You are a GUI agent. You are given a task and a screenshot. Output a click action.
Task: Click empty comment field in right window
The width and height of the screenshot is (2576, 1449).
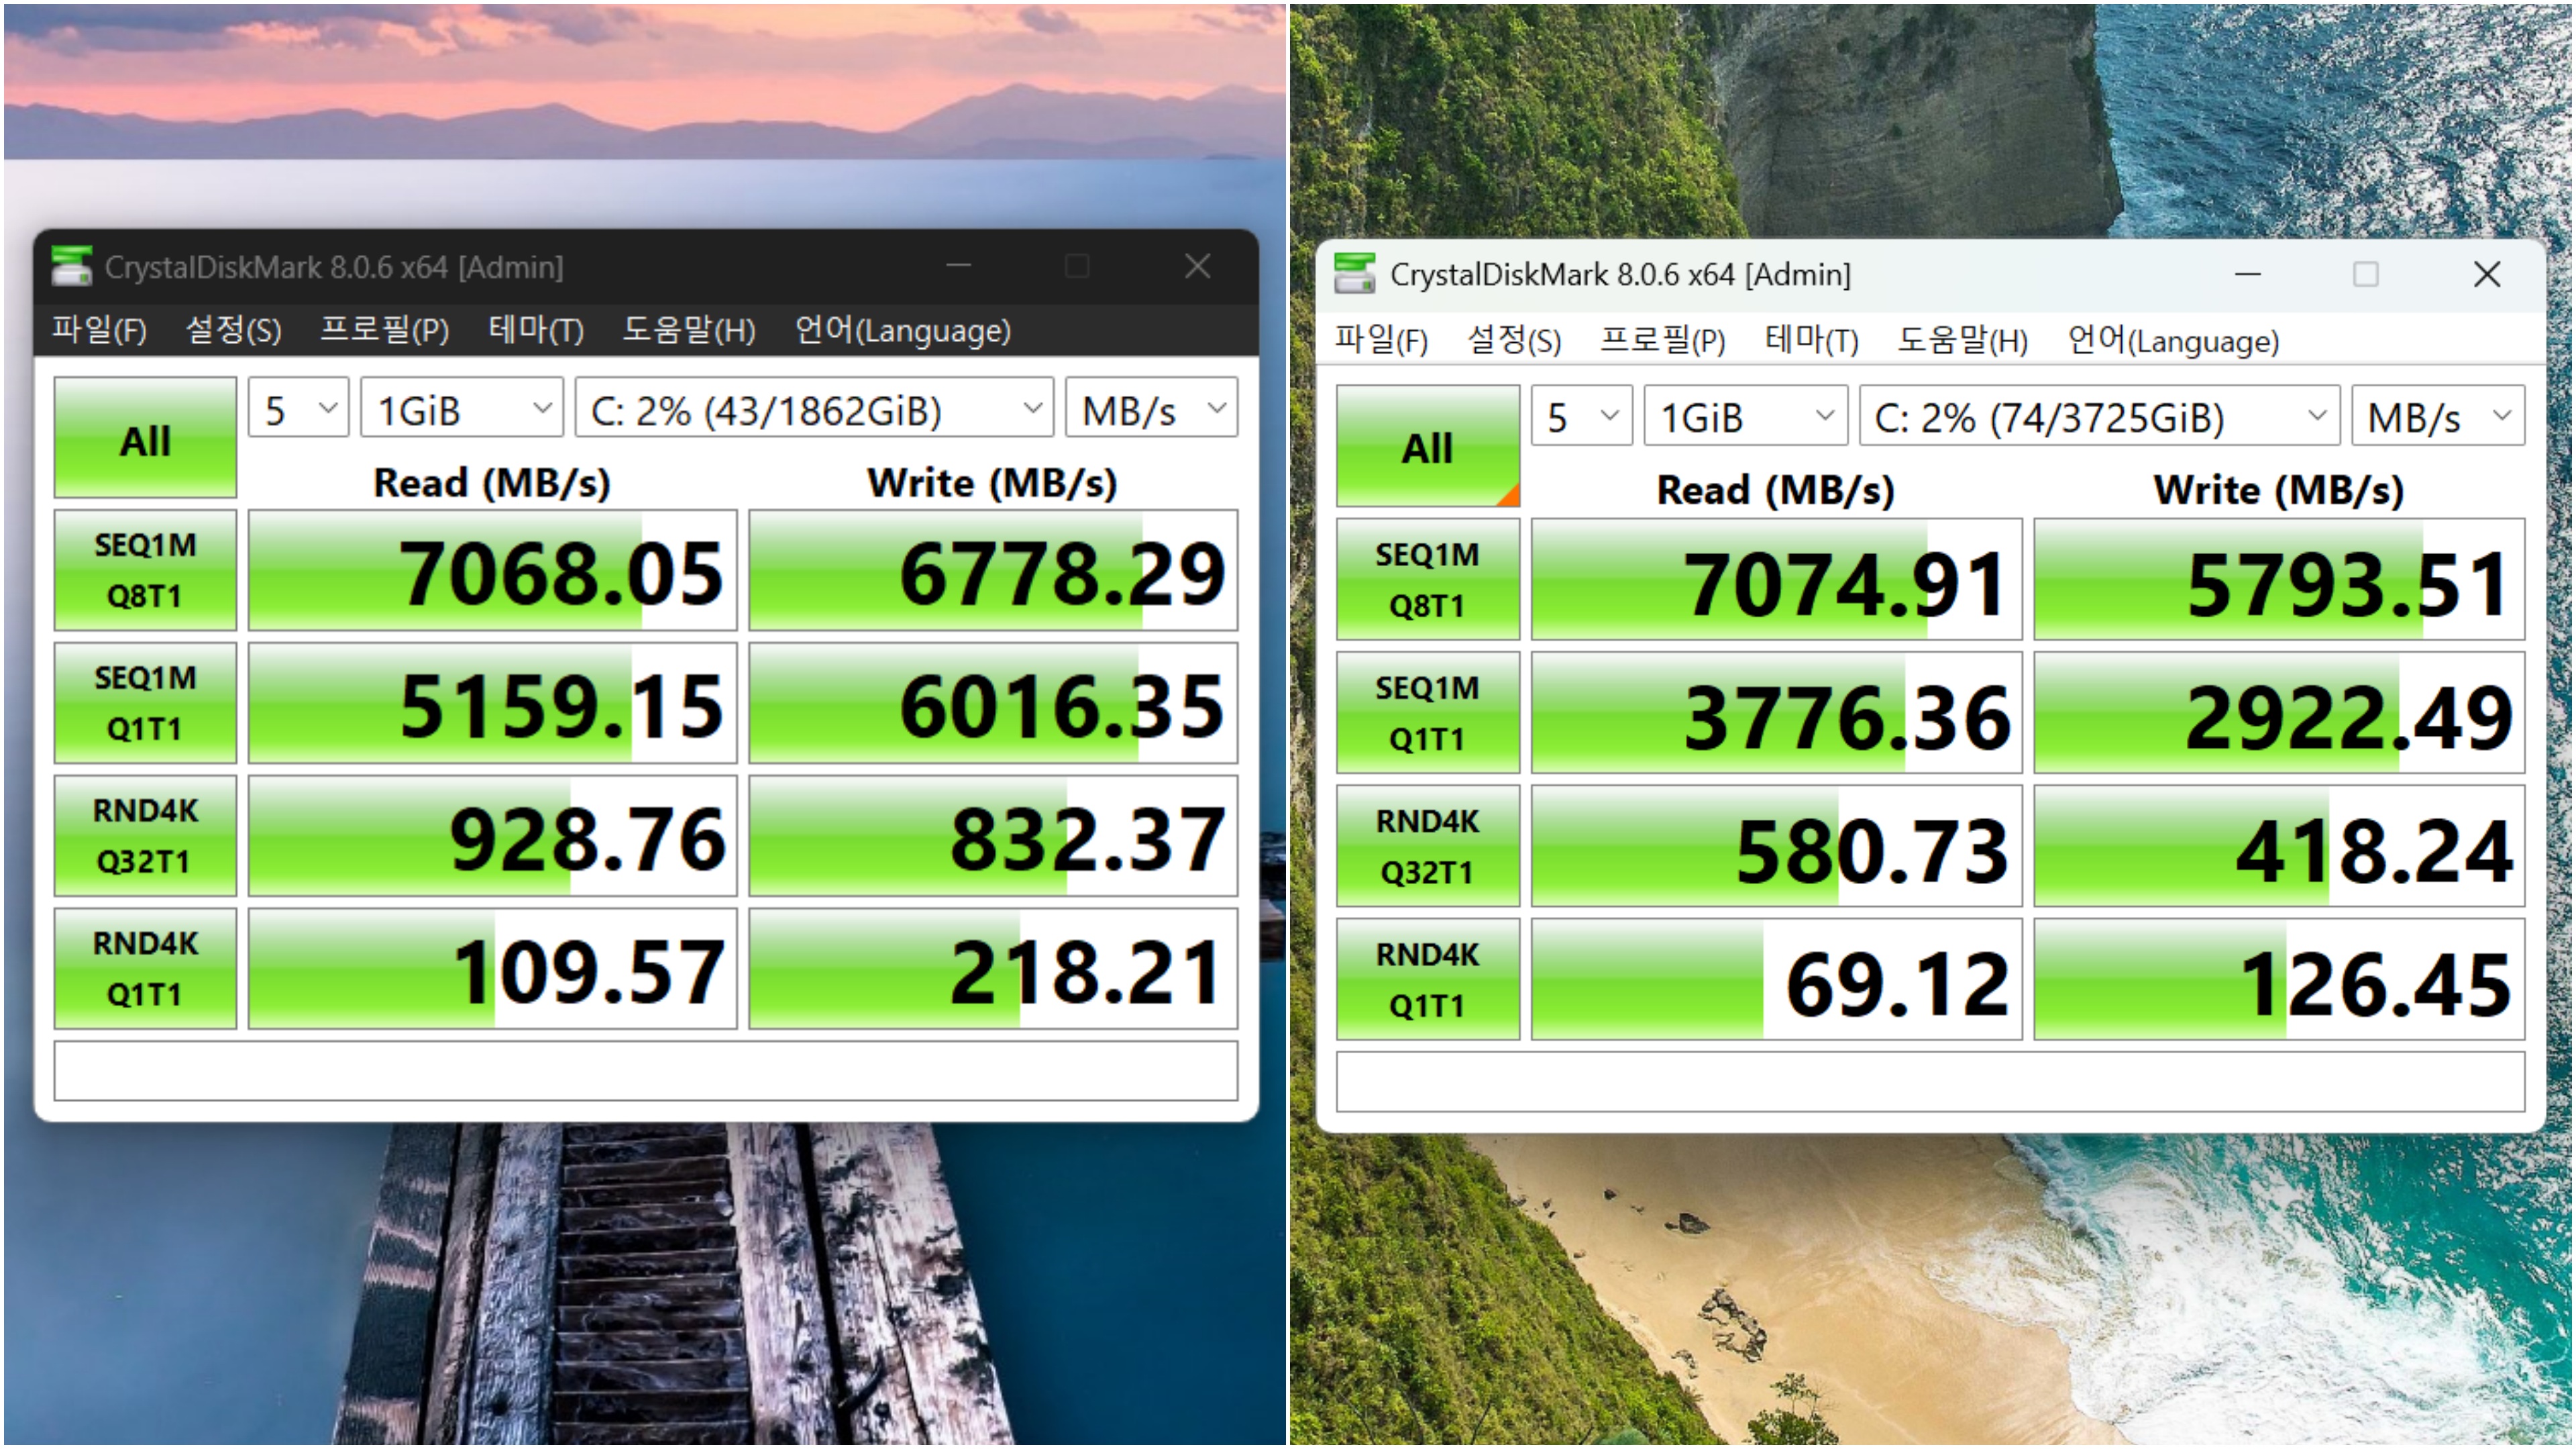[1930, 1081]
